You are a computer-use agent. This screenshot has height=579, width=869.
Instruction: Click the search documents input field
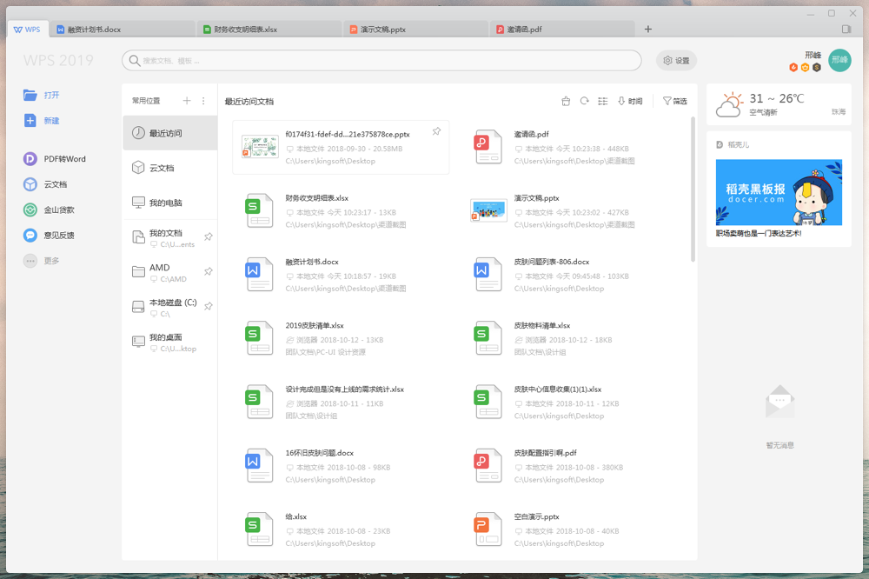(x=381, y=61)
